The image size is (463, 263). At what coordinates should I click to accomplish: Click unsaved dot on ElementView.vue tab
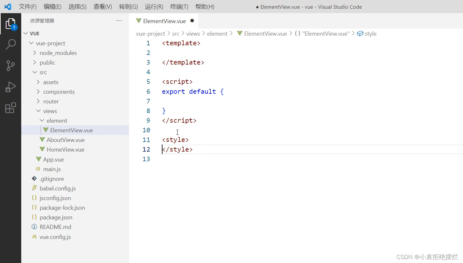click(x=192, y=21)
